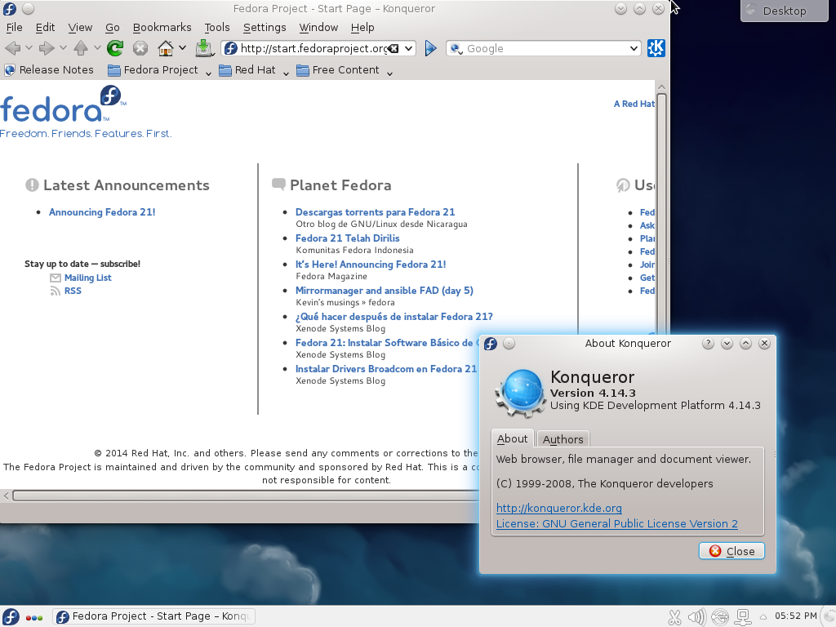836x627 pixels.
Task: Clear the location bar text
Action: [x=393, y=48]
